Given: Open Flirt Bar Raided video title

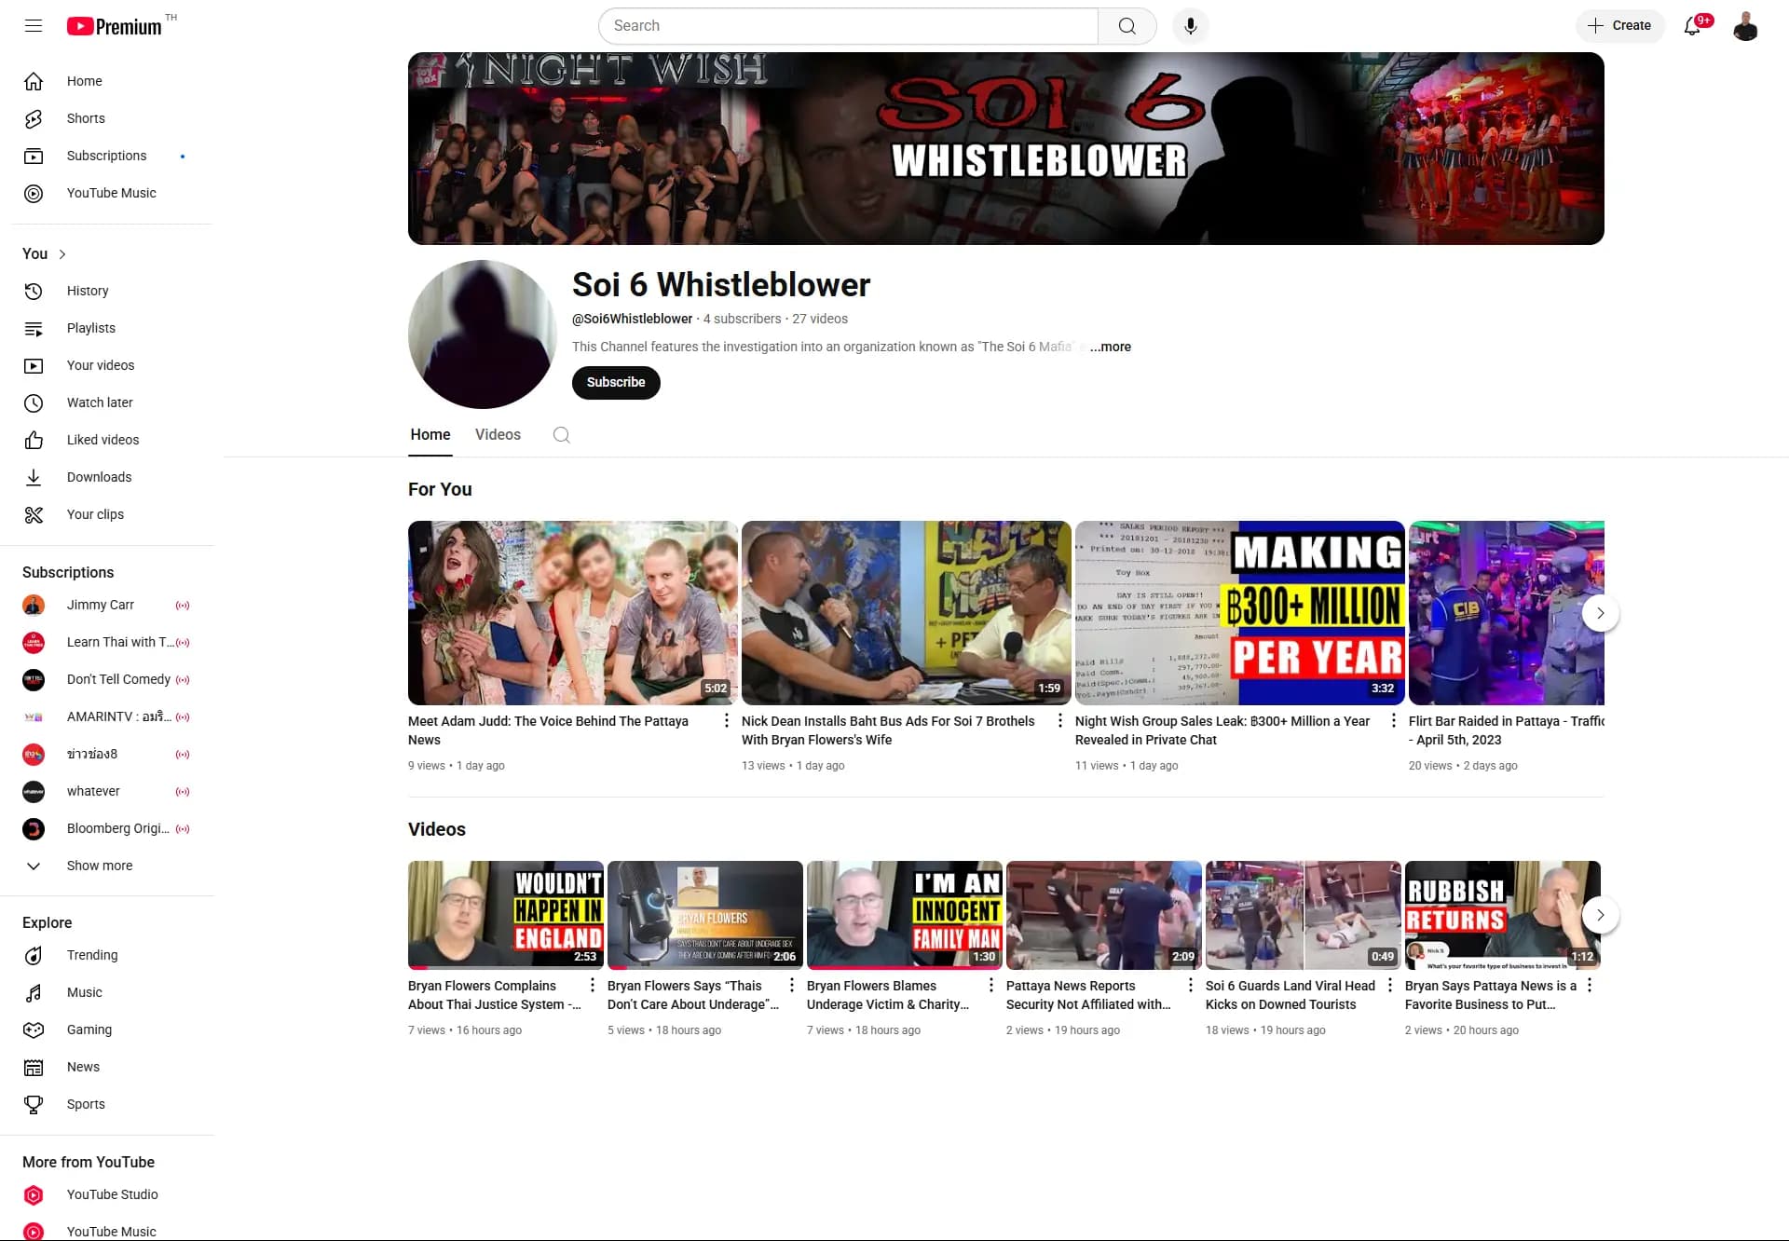Looking at the screenshot, I should 1506,730.
